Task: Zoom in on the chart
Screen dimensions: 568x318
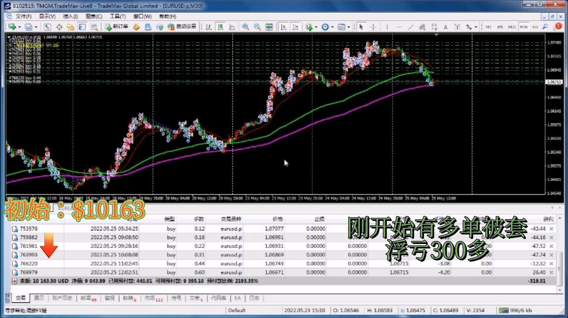Action: pyautogui.click(x=245, y=27)
